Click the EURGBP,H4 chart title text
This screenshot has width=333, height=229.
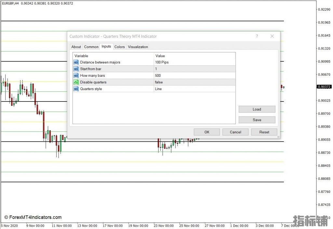pos(10,3)
